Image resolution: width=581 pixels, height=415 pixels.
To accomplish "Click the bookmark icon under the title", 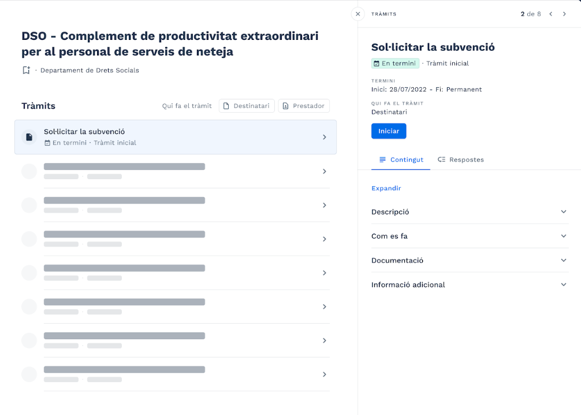I will [x=26, y=71].
